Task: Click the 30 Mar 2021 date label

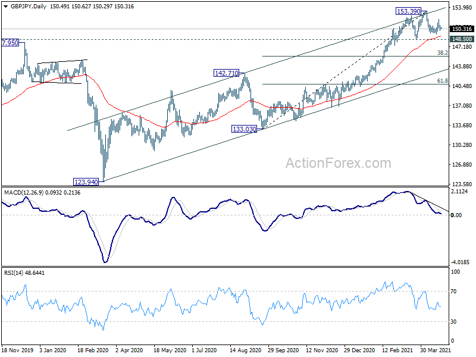Action: pos(435,350)
